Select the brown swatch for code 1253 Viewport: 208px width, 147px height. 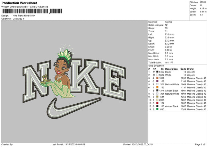[157, 78]
